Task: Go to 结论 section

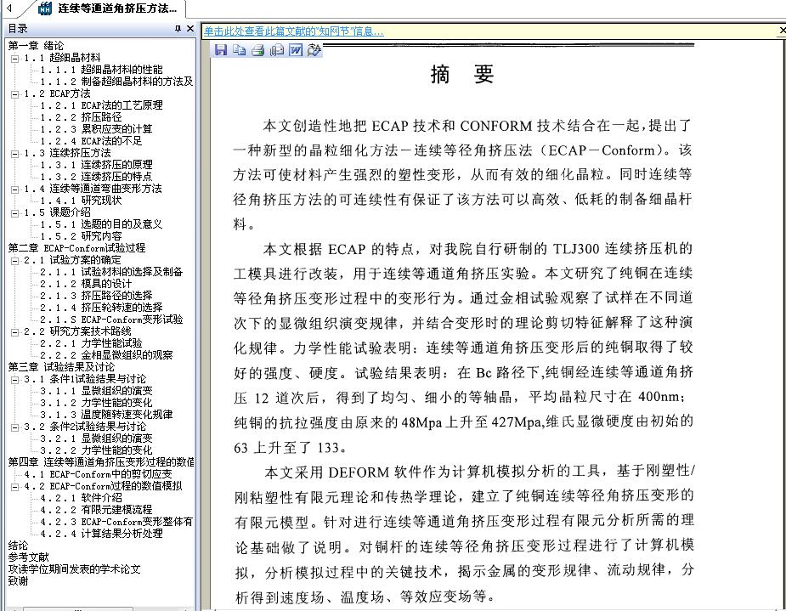Action: coord(18,546)
